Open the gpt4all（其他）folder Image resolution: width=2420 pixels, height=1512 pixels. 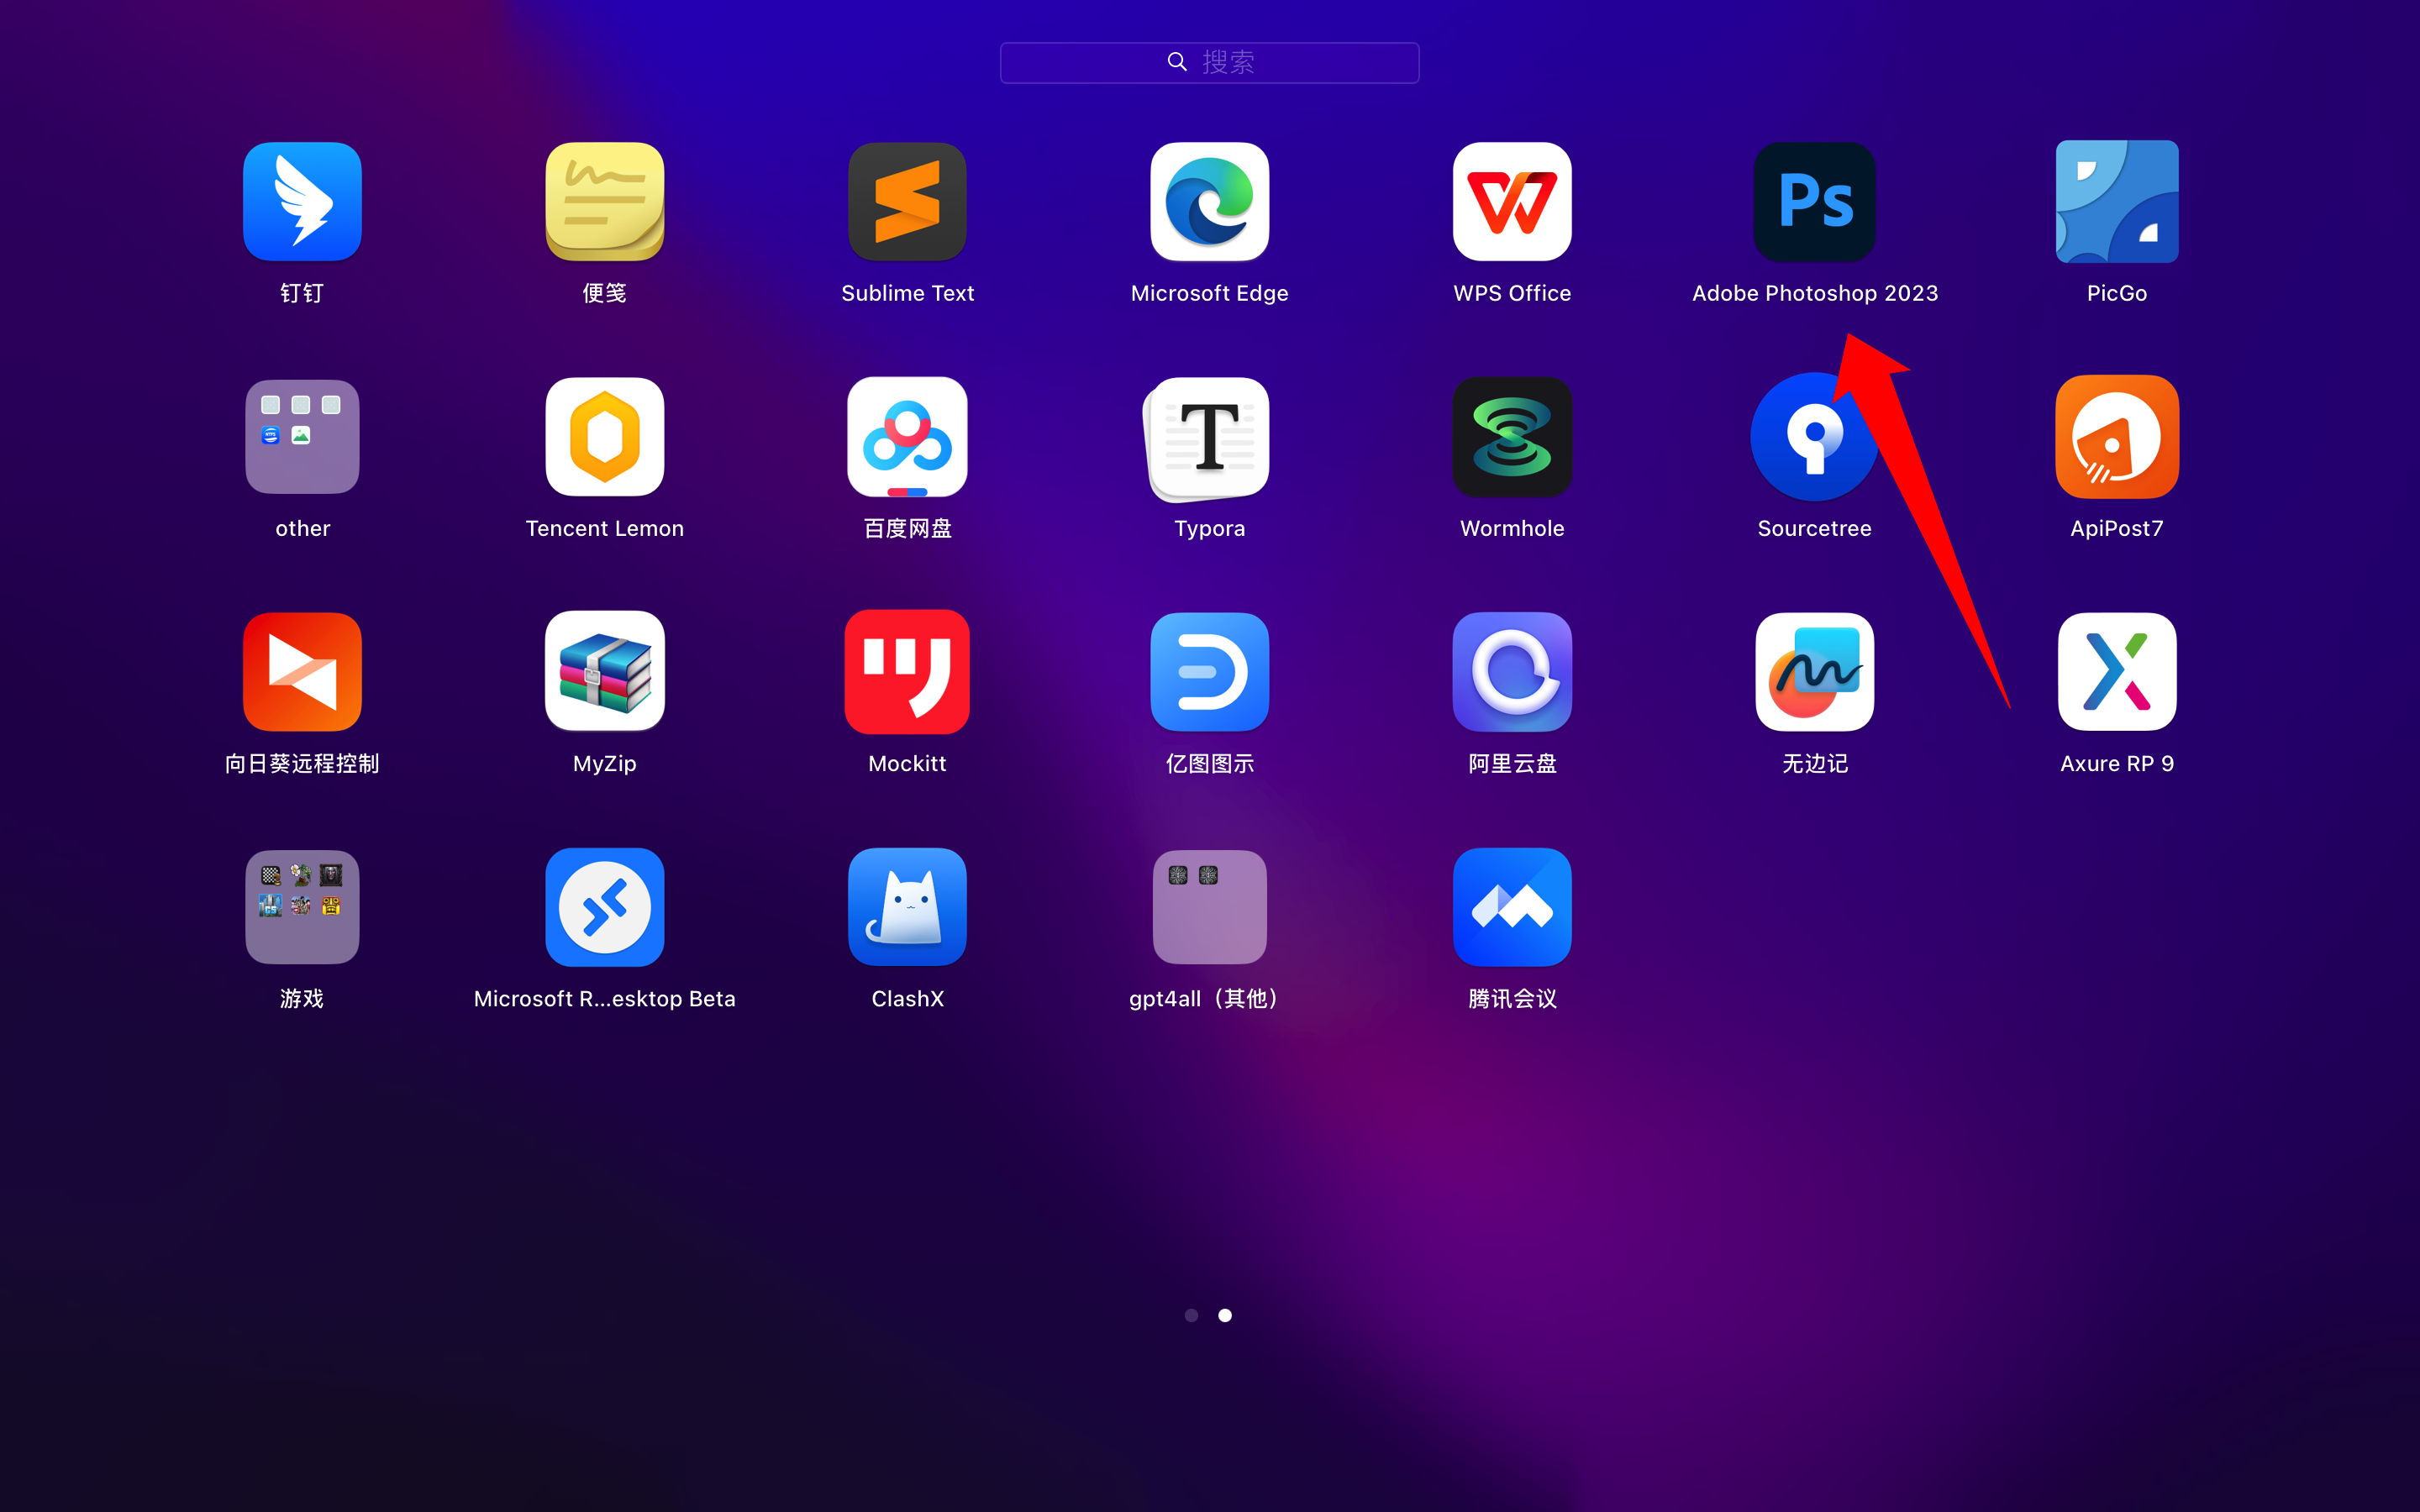coord(1210,907)
